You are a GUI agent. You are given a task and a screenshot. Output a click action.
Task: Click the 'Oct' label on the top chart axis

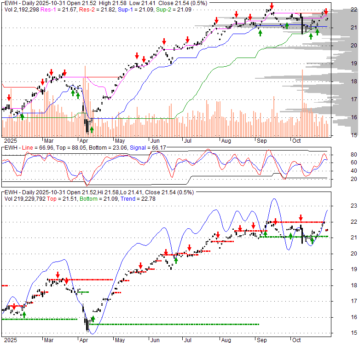(296, 141)
